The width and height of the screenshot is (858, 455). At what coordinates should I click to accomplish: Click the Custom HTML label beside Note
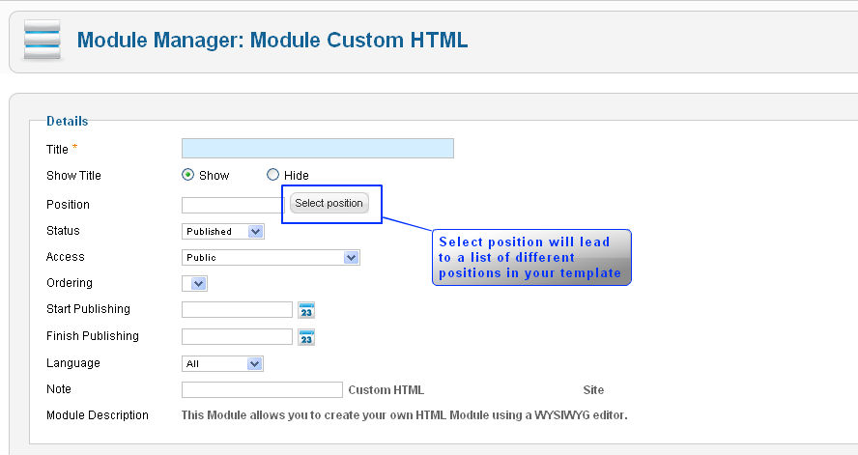pos(386,390)
